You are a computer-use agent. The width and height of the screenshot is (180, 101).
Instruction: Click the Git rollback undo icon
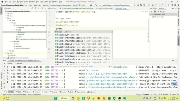click(x=168, y=5)
